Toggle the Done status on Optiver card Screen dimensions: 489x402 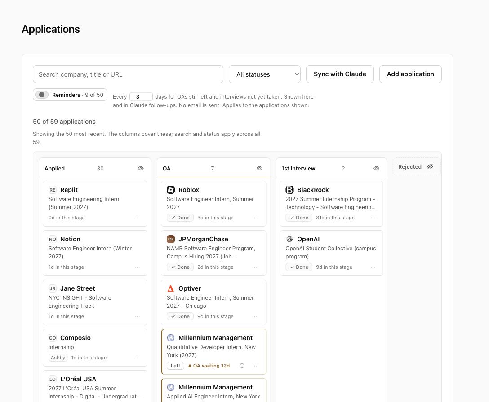coord(180,316)
